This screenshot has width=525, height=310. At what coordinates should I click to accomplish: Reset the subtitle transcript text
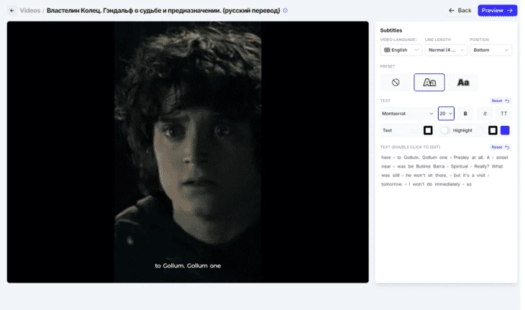tap(501, 147)
